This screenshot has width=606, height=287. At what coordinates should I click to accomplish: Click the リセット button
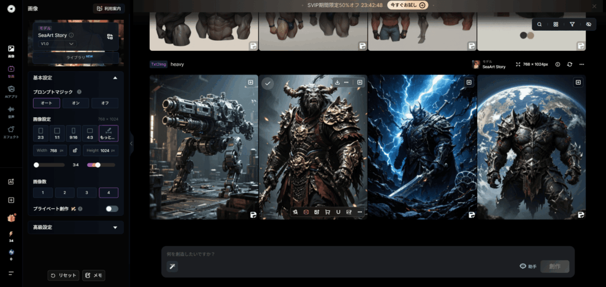(63, 275)
